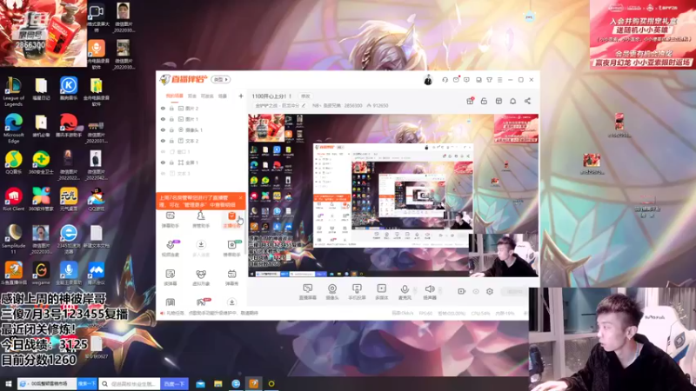Open Riot Client desktop shortcut
696x391 pixels.
click(x=13, y=200)
